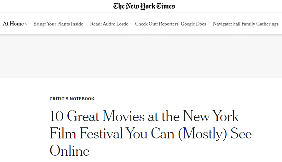Click the Critic's Notebook section label
This screenshot has width=282, height=162.
72,99
